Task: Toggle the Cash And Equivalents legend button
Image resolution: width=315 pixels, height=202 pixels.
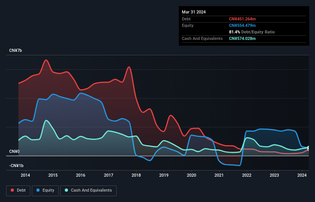Action: pyautogui.click(x=88, y=190)
